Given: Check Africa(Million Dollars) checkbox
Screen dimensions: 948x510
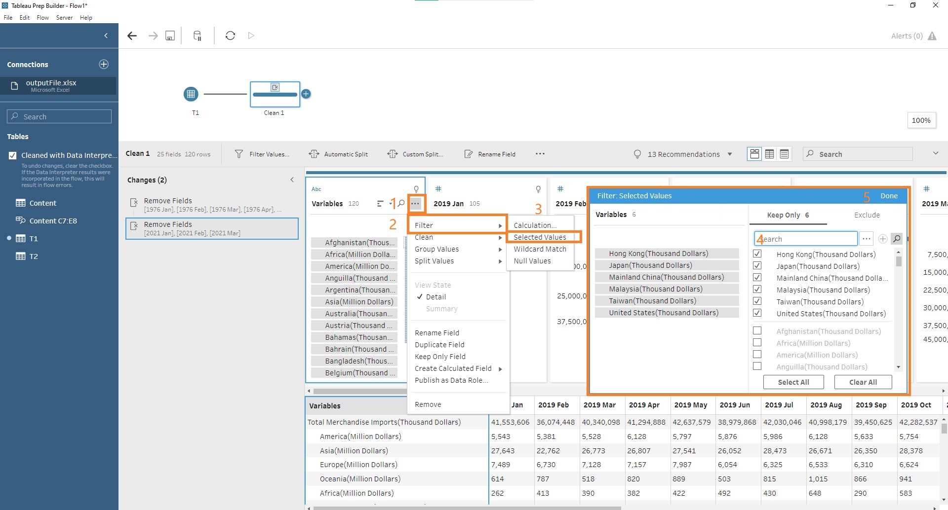Looking at the screenshot, I should pyautogui.click(x=757, y=342).
